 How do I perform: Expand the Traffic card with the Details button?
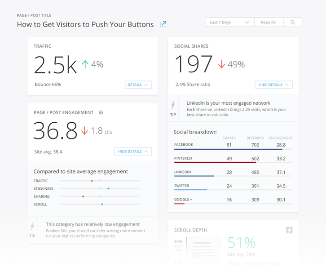pyautogui.click(x=138, y=85)
